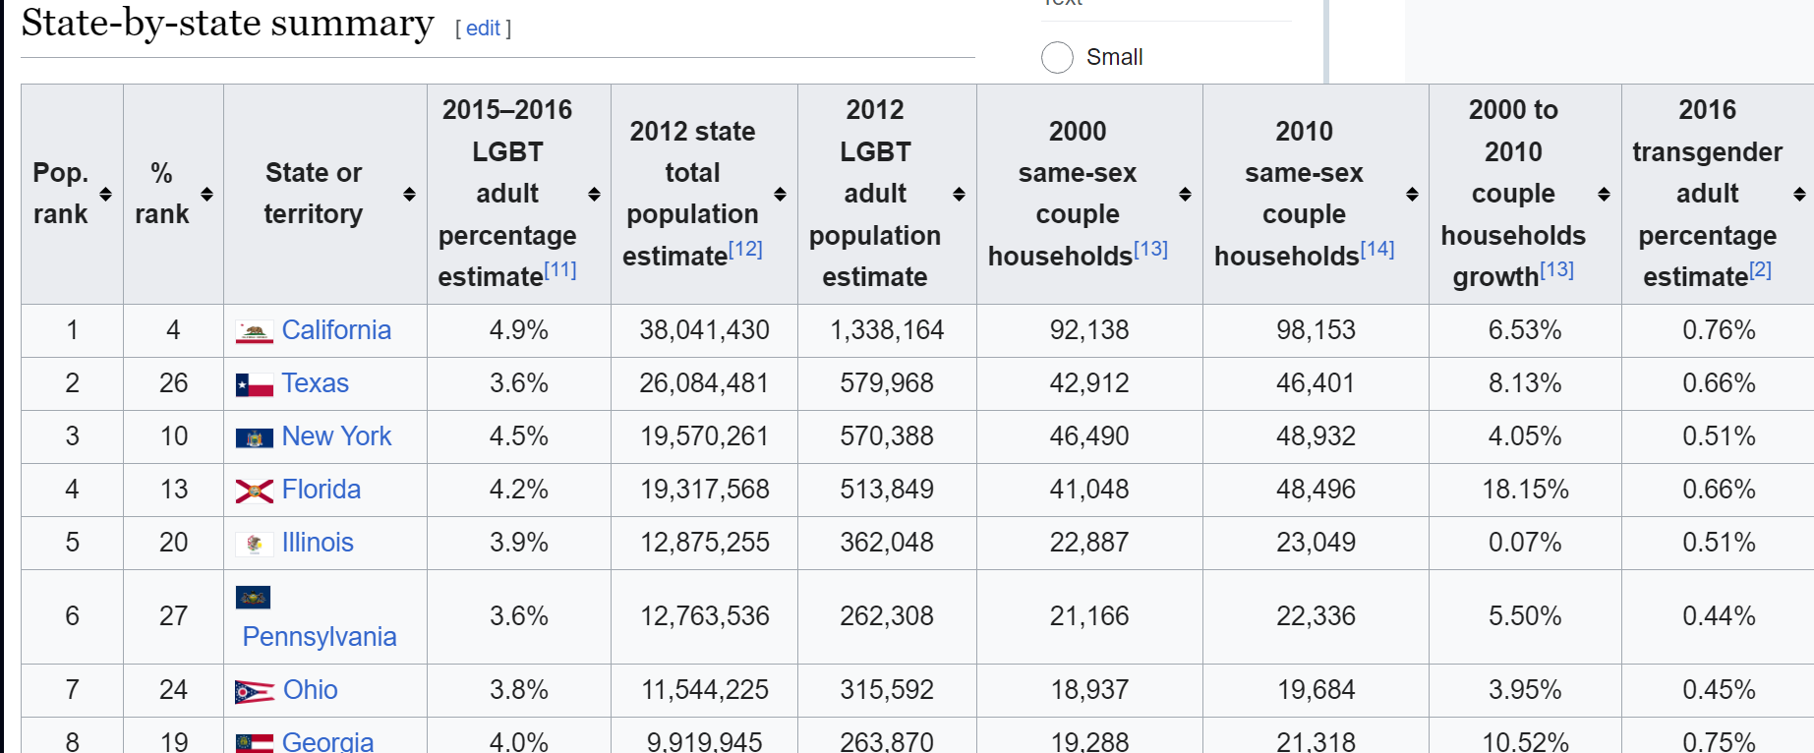The height and width of the screenshot is (753, 1814).
Task: Sort by 2012 state total population column
Action: pos(780,194)
